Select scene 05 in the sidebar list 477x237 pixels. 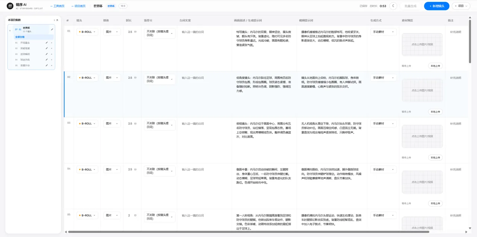coord(25,65)
